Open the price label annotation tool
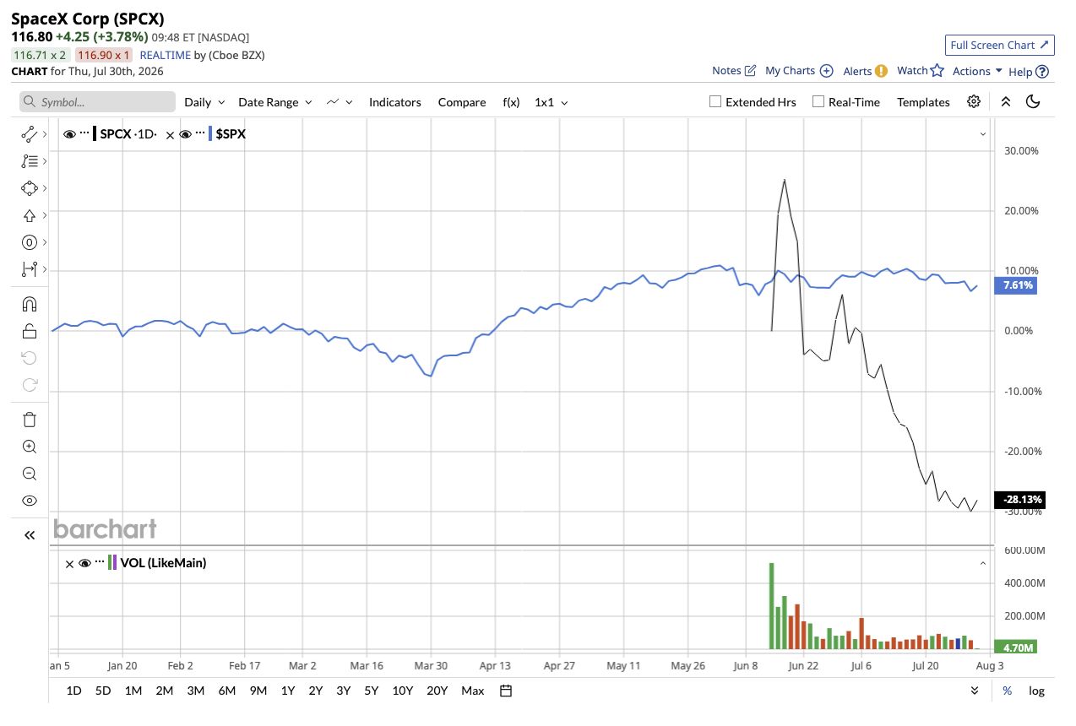The width and height of the screenshot is (1076, 726). (30, 242)
